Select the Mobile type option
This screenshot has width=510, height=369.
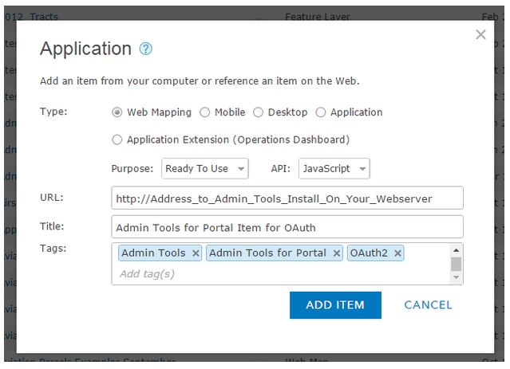[x=205, y=112]
